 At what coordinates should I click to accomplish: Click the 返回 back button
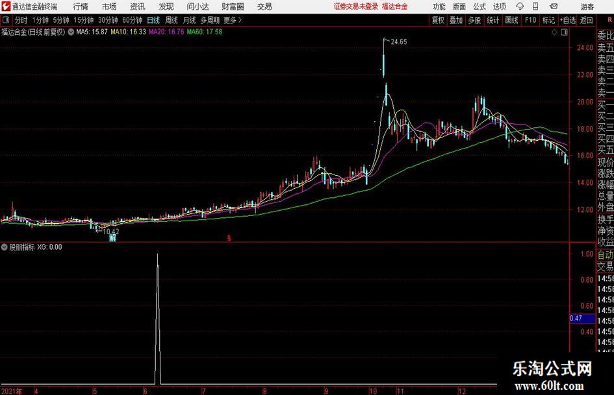586,20
